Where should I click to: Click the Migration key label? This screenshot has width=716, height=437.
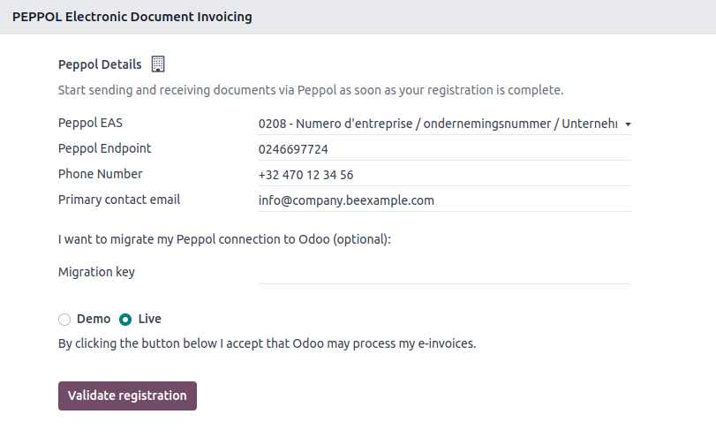(96, 272)
